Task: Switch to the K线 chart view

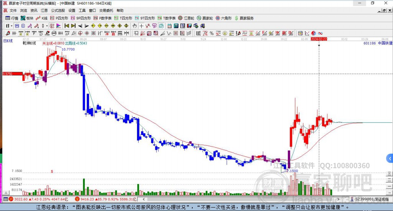Action: (x=41, y=18)
